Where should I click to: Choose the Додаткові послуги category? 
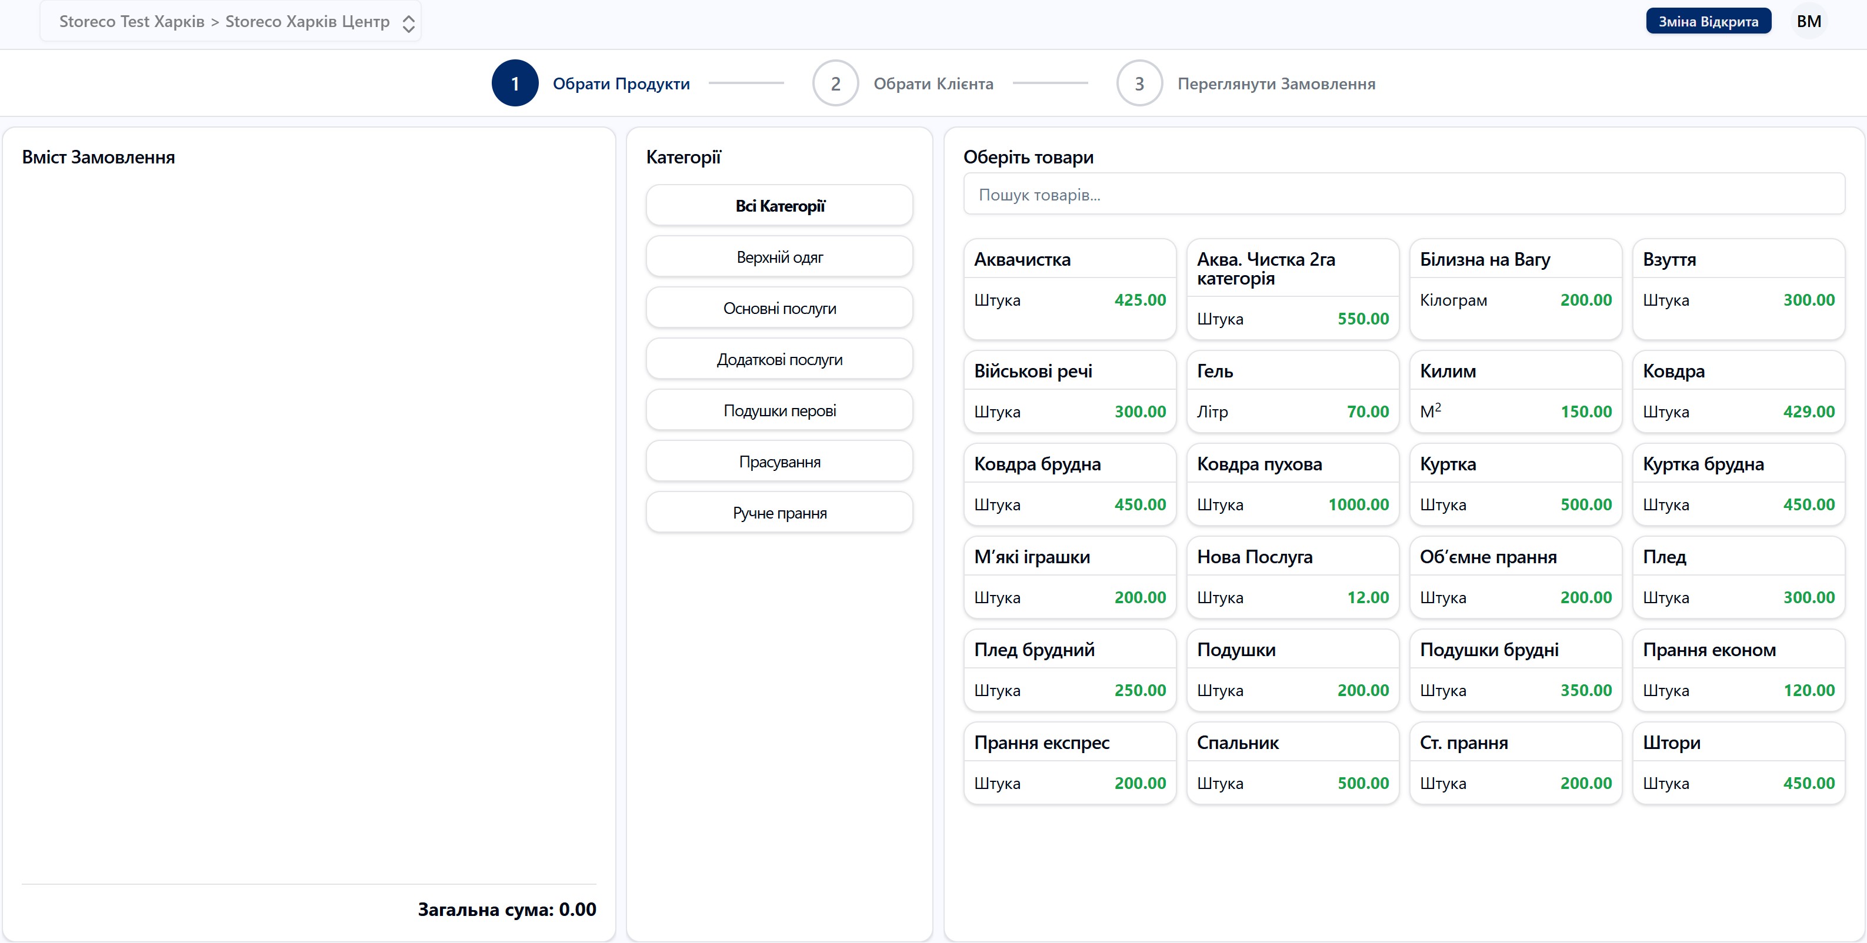click(x=779, y=359)
